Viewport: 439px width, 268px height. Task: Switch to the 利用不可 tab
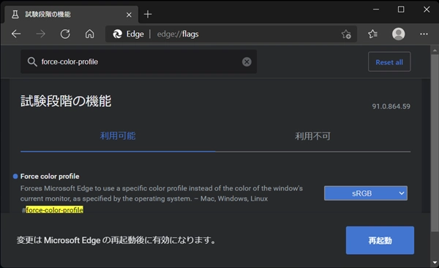coord(312,136)
